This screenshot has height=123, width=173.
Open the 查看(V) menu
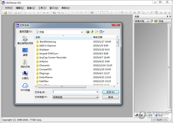pos(31,8)
